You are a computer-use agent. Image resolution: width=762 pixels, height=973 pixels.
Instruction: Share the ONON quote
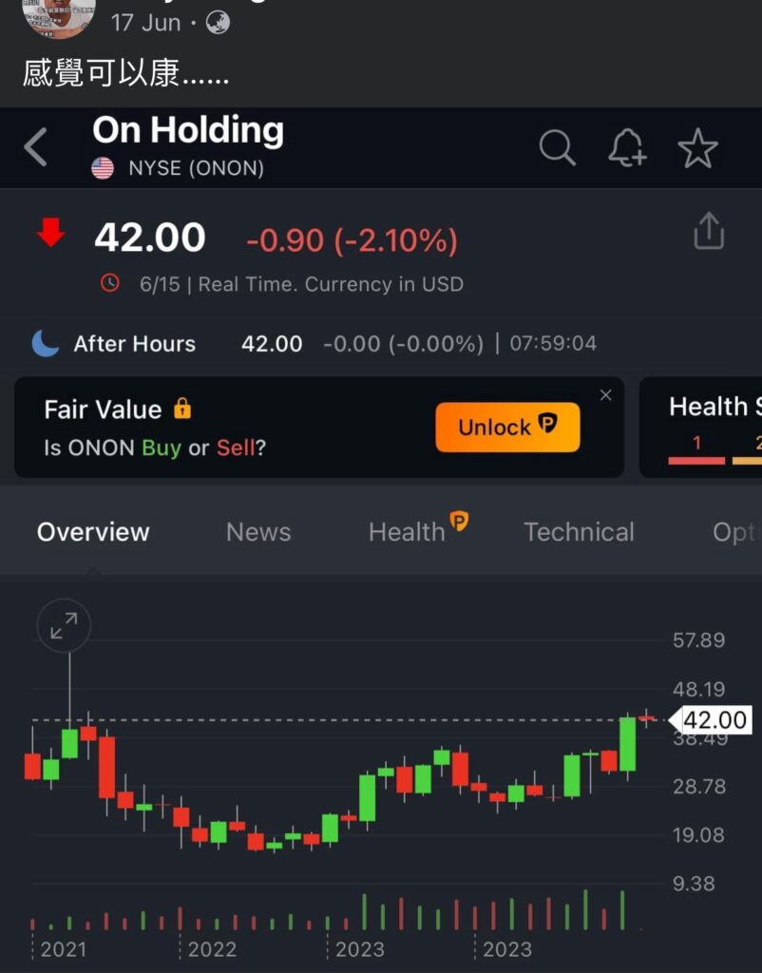[709, 231]
